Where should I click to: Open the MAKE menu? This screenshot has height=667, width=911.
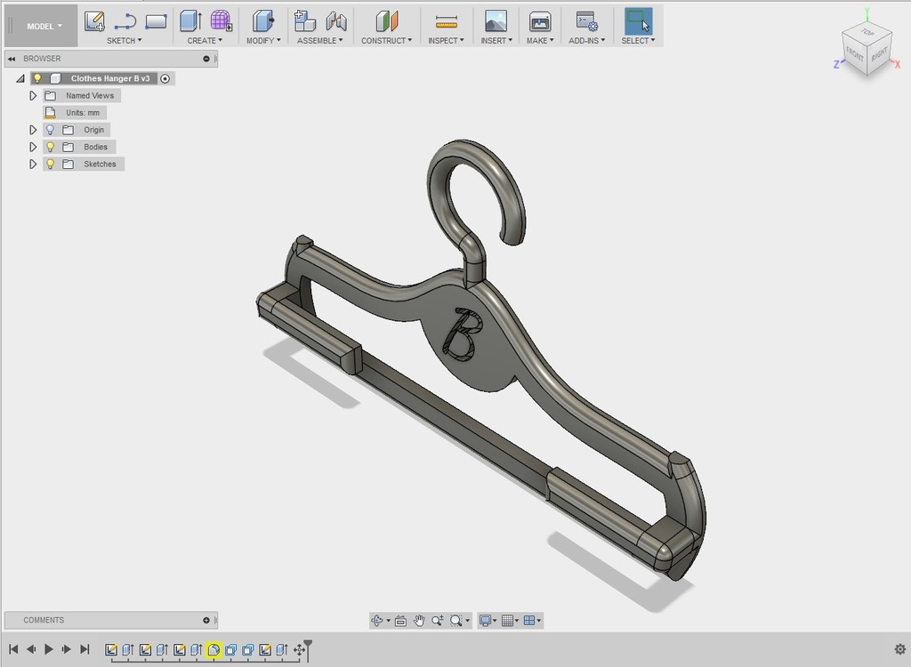540,41
